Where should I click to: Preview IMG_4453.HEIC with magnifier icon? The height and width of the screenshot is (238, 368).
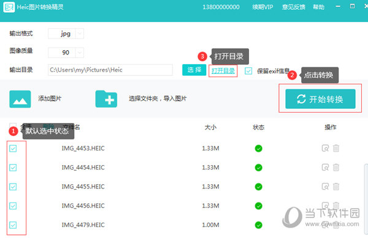[325, 148]
